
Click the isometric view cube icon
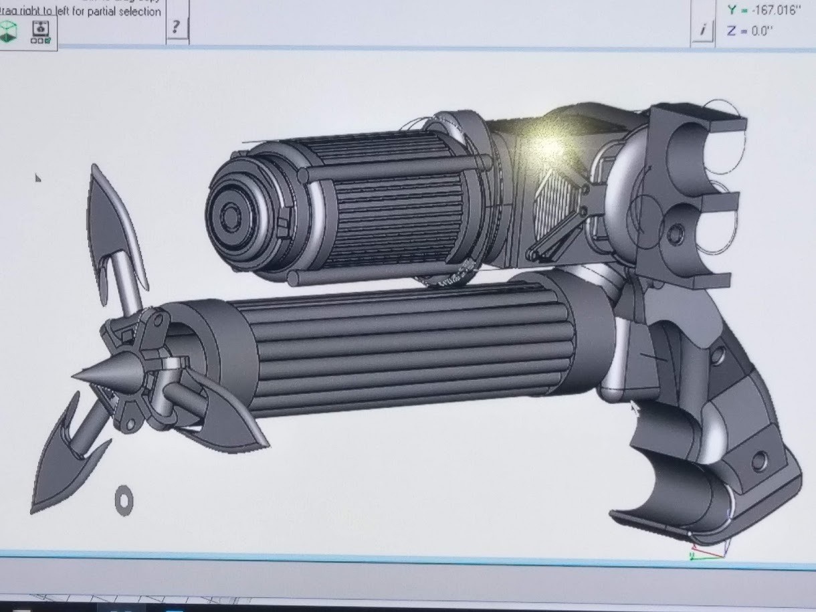(x=8, y=31)
